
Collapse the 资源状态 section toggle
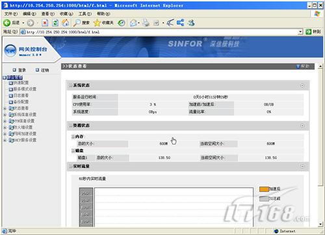point(302,126)
